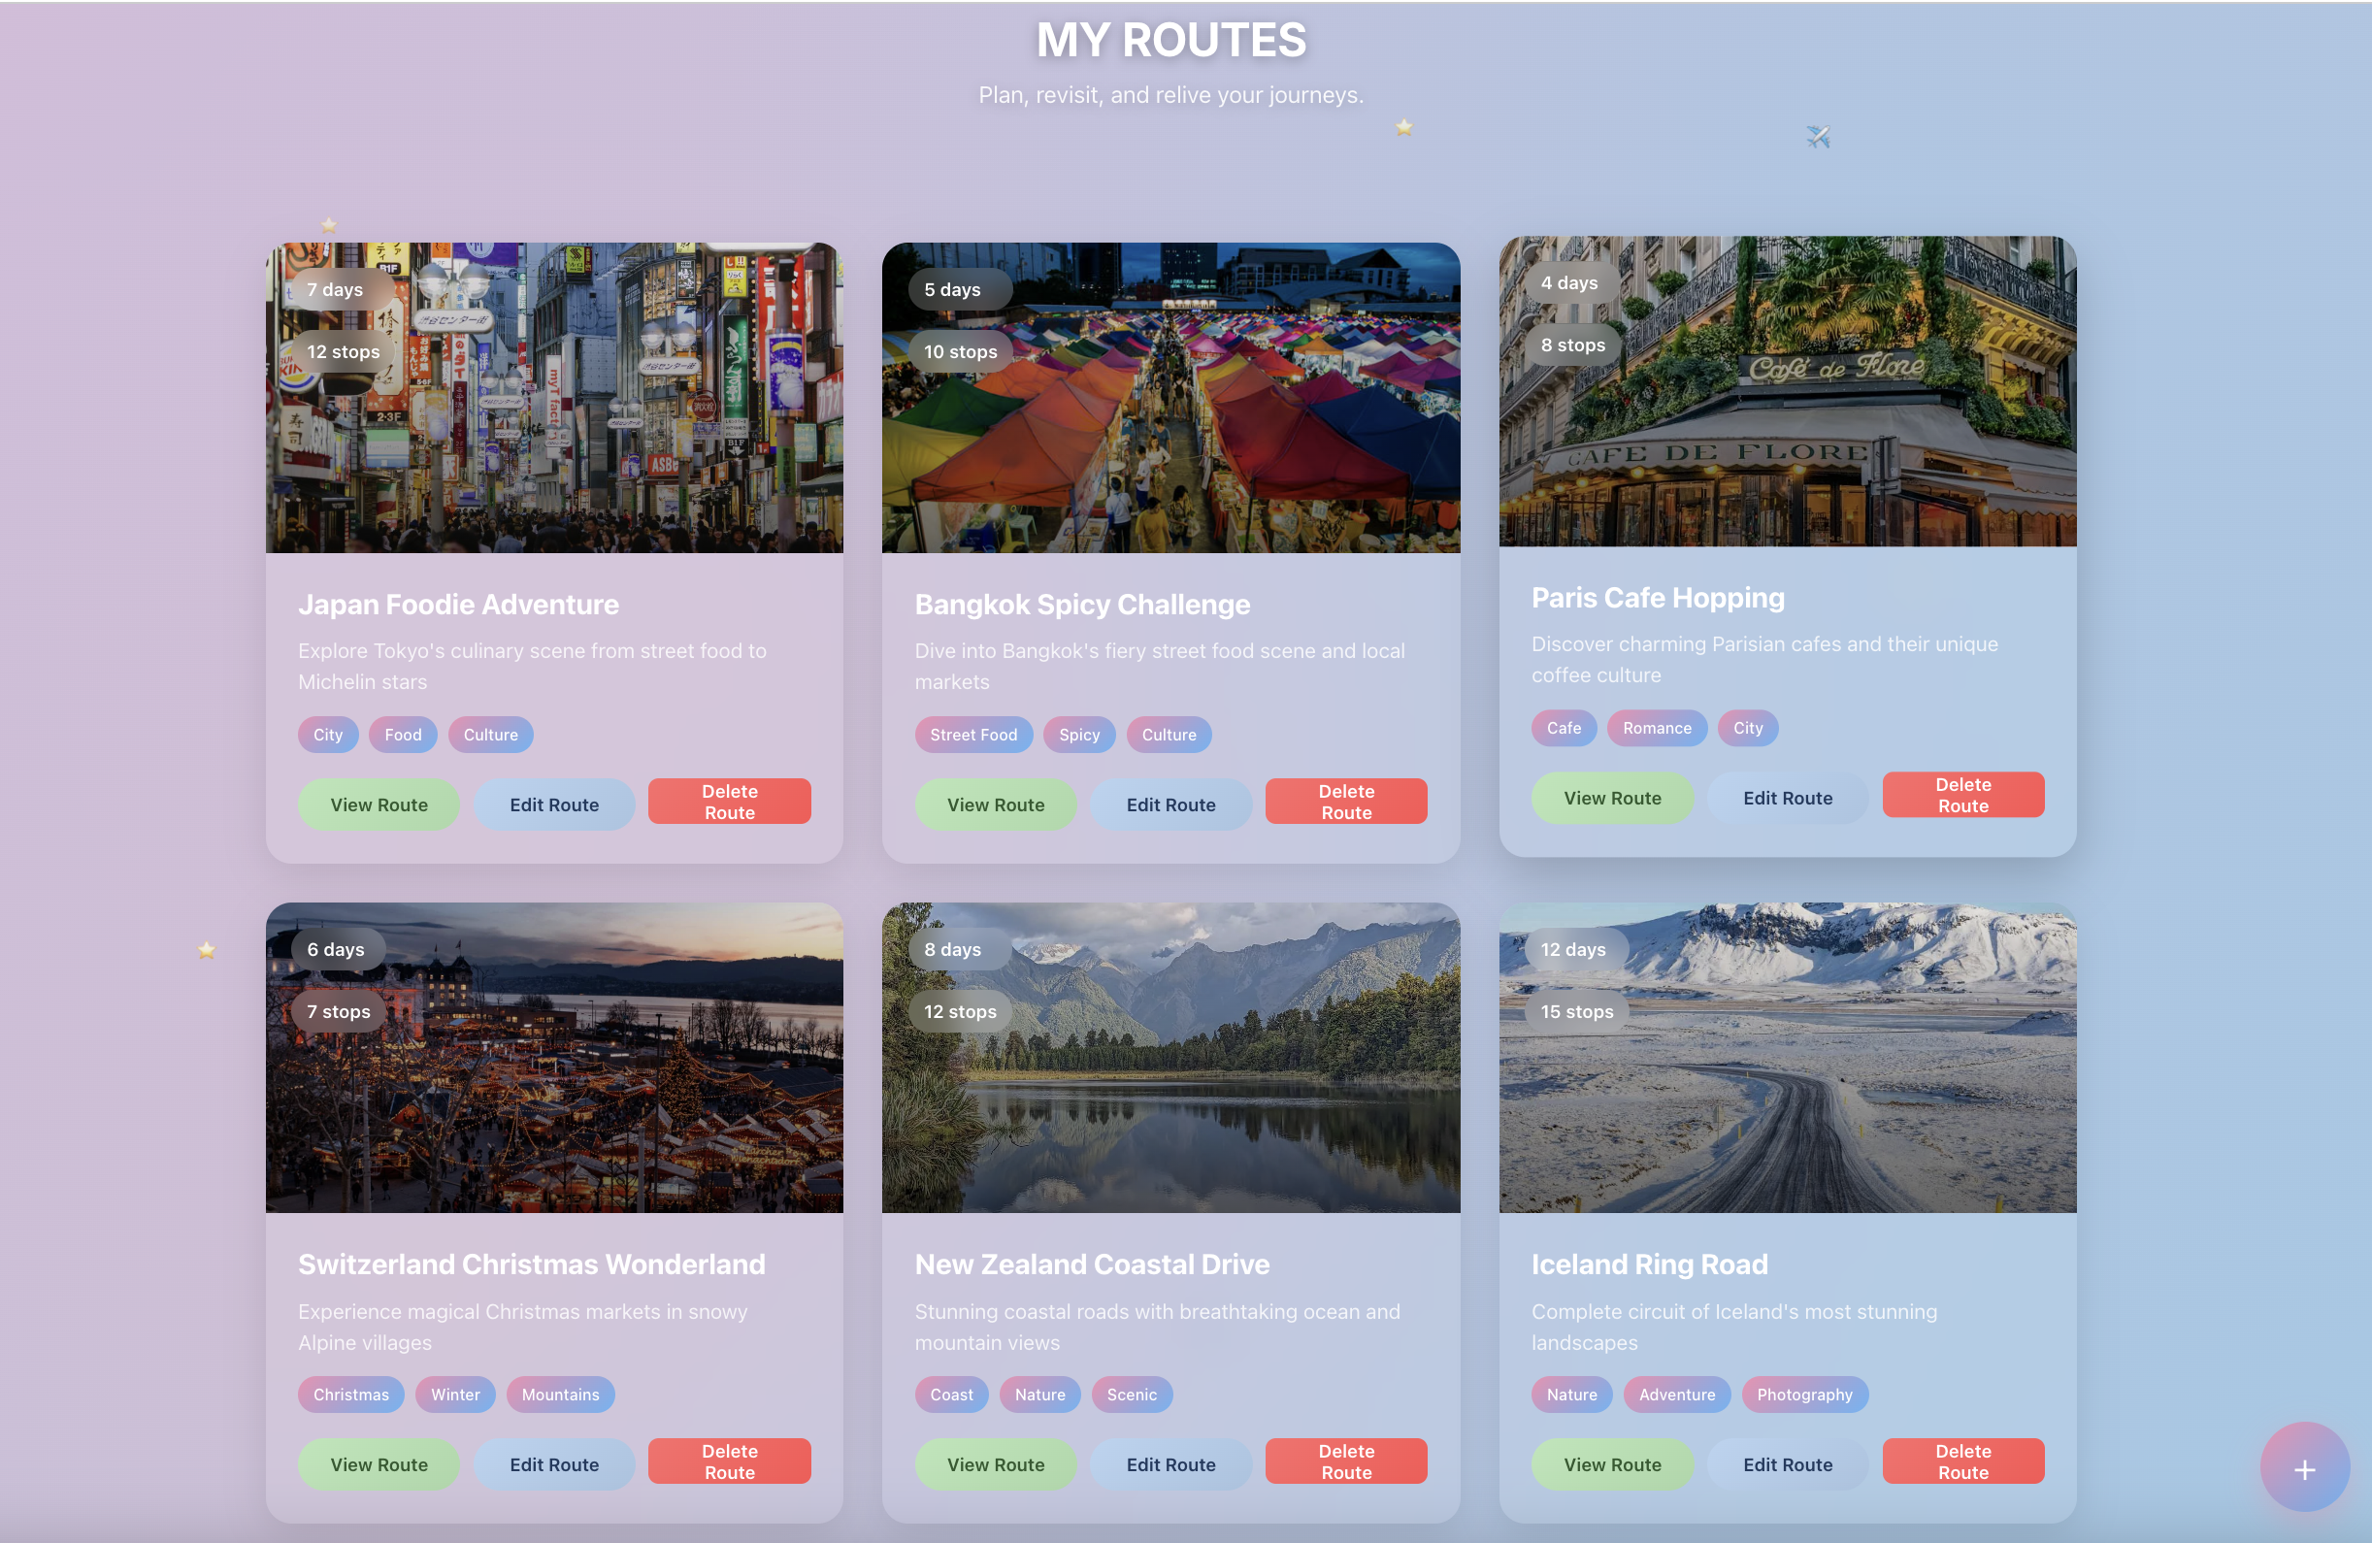This screenshot has width=2372, height=1543.
Task: Click the airplane icon near the header
Action: [1818, 137]
